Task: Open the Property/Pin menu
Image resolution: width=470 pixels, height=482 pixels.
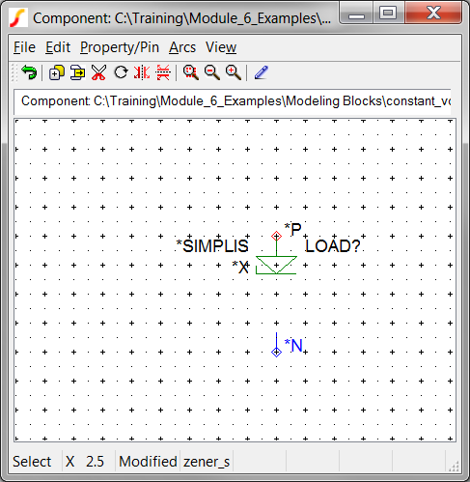Action: [x=120, y=47]
